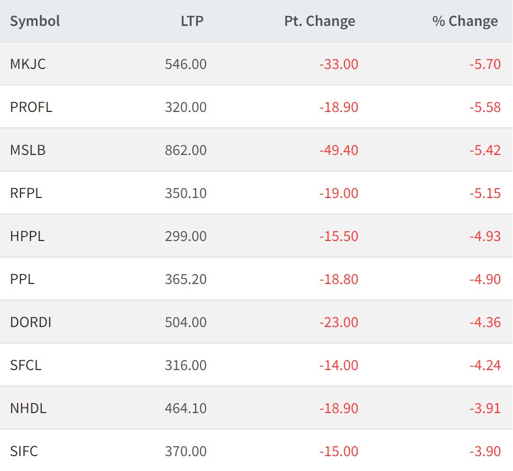Open the PPL stock symbol
Screen dimensions: 513x471
[22, 279]
